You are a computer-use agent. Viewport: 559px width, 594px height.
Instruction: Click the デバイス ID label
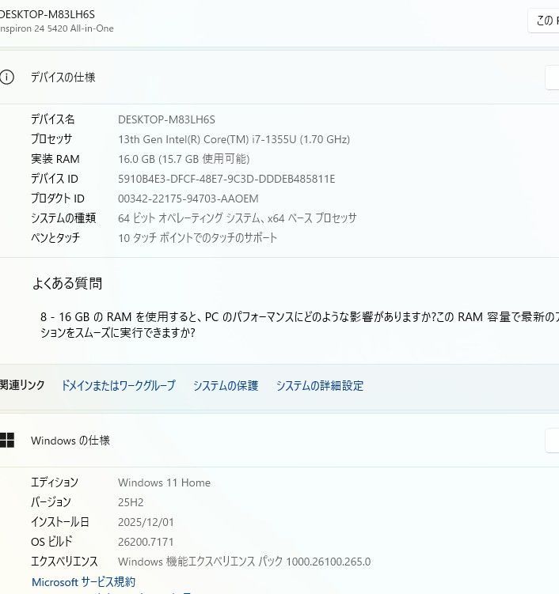tap(55, 179)
